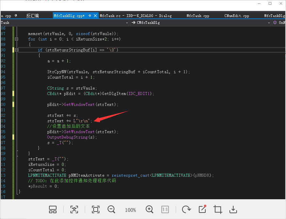Click SetWindowText on line 105

(x=79, y=132)
